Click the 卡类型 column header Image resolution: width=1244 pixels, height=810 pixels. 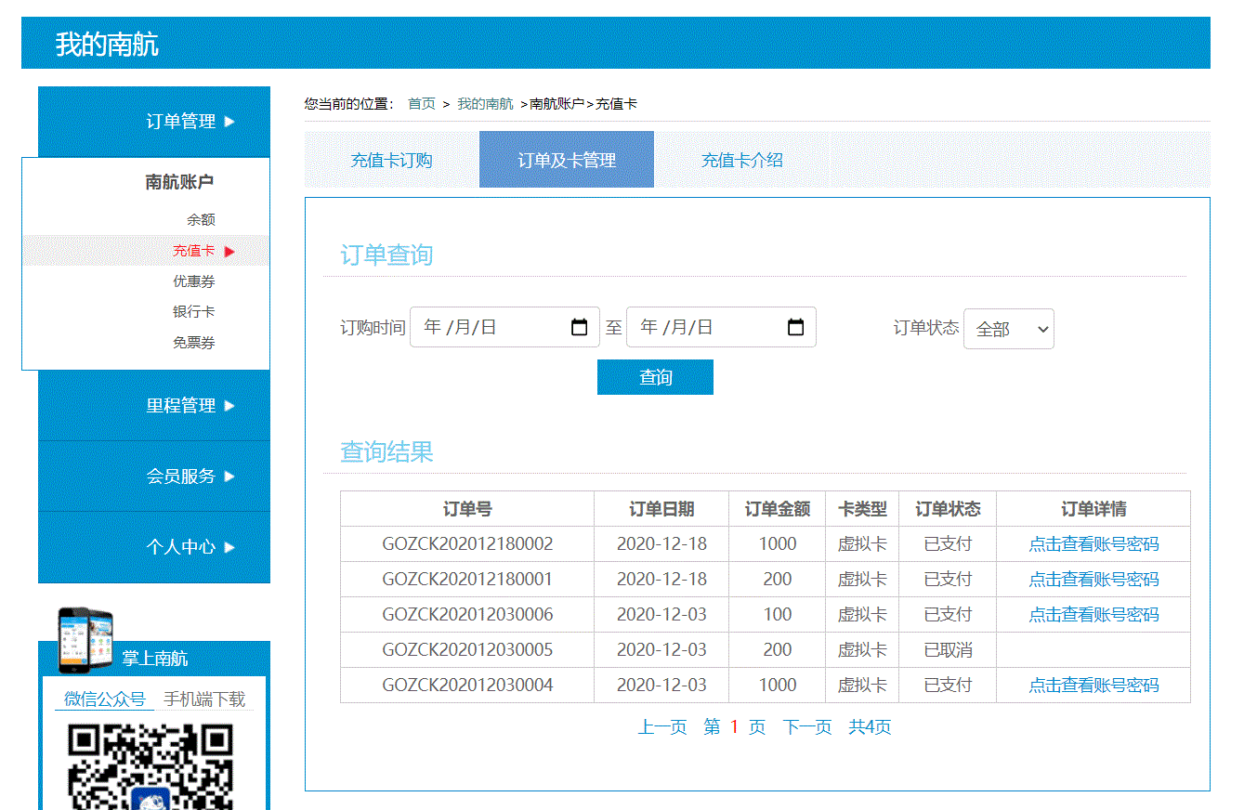862,509
